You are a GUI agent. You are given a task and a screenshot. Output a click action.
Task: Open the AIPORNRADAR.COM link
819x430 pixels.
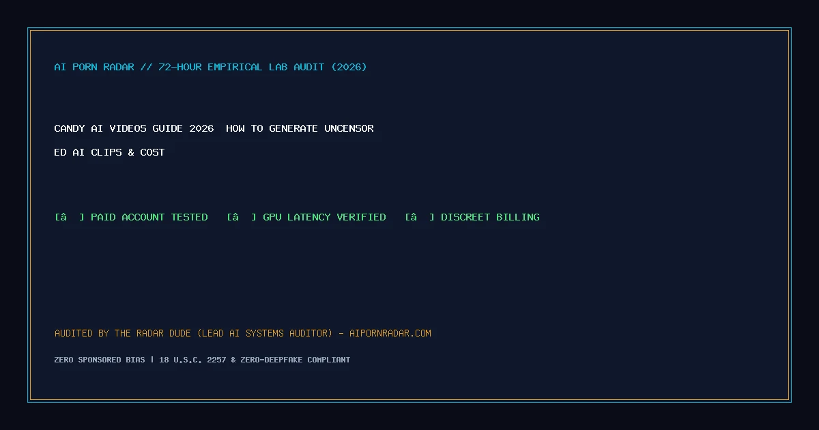[x=390, y=333]
